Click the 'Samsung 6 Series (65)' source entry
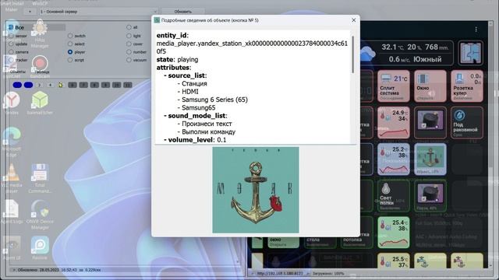This screenshot has height=280, width=499. pyautogui.click(x=215, y=100)
